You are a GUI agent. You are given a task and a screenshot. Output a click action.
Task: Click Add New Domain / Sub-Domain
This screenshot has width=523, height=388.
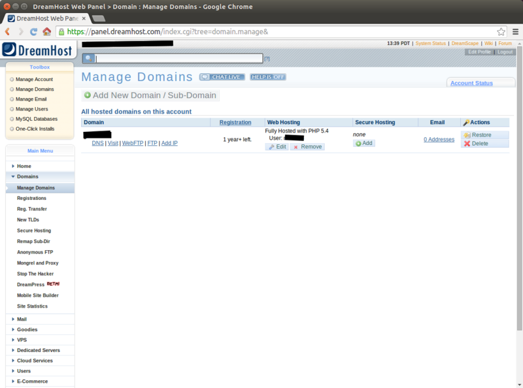(150, 95)
